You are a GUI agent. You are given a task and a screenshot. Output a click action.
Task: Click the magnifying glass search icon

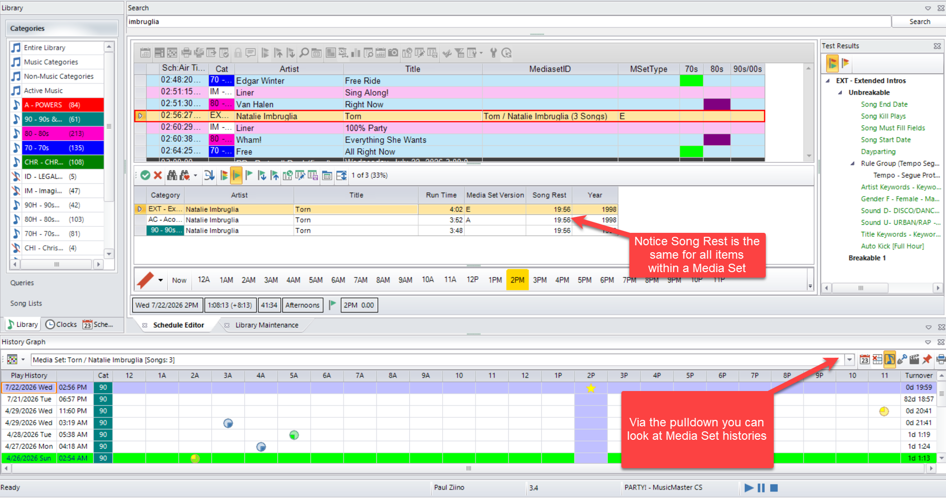point(304,53)
